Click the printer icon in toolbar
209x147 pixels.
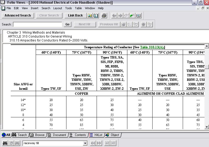(104, 15)
